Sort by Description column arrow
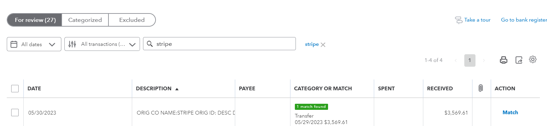The width and height of the screenshot is (547, 126). point(177,89)
